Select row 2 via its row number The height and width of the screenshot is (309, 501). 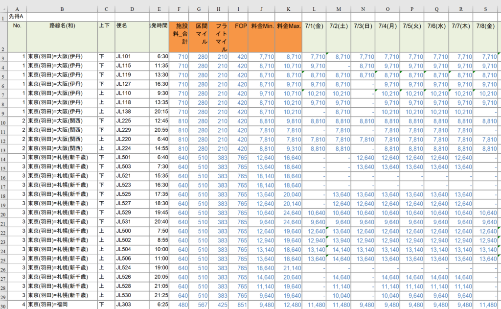(4, 36)
